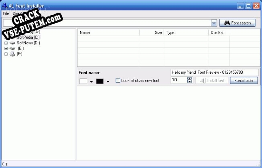Decrease font size with down spinner arrow
Screen dimensions: 262x168
point(189,82)
